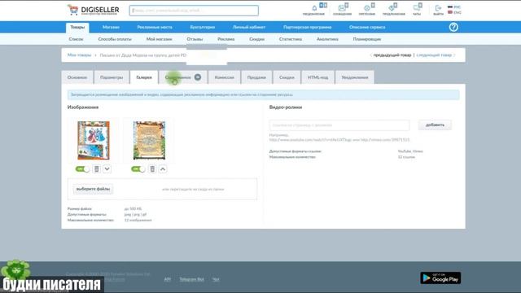Open the second gallery image thumbnail
The width and height of the screenshot is (521, 293).
coord(149,140)
